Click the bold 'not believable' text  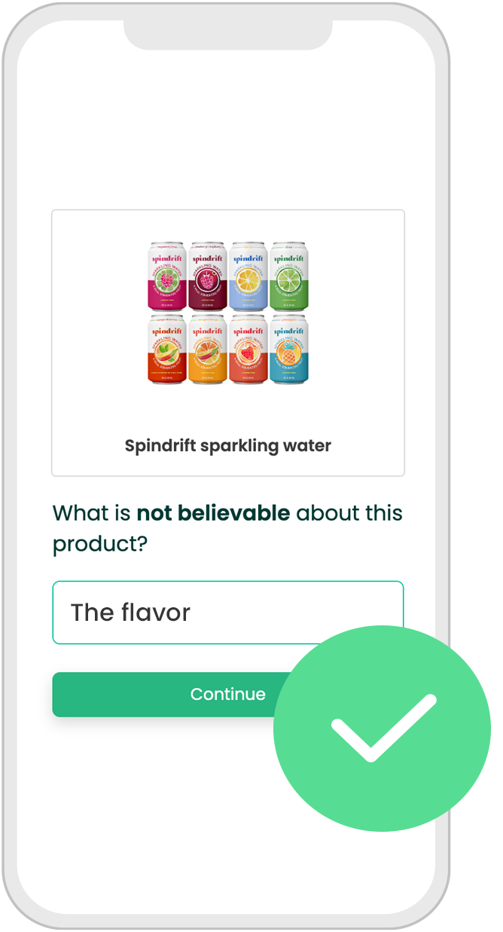point(213,513)
